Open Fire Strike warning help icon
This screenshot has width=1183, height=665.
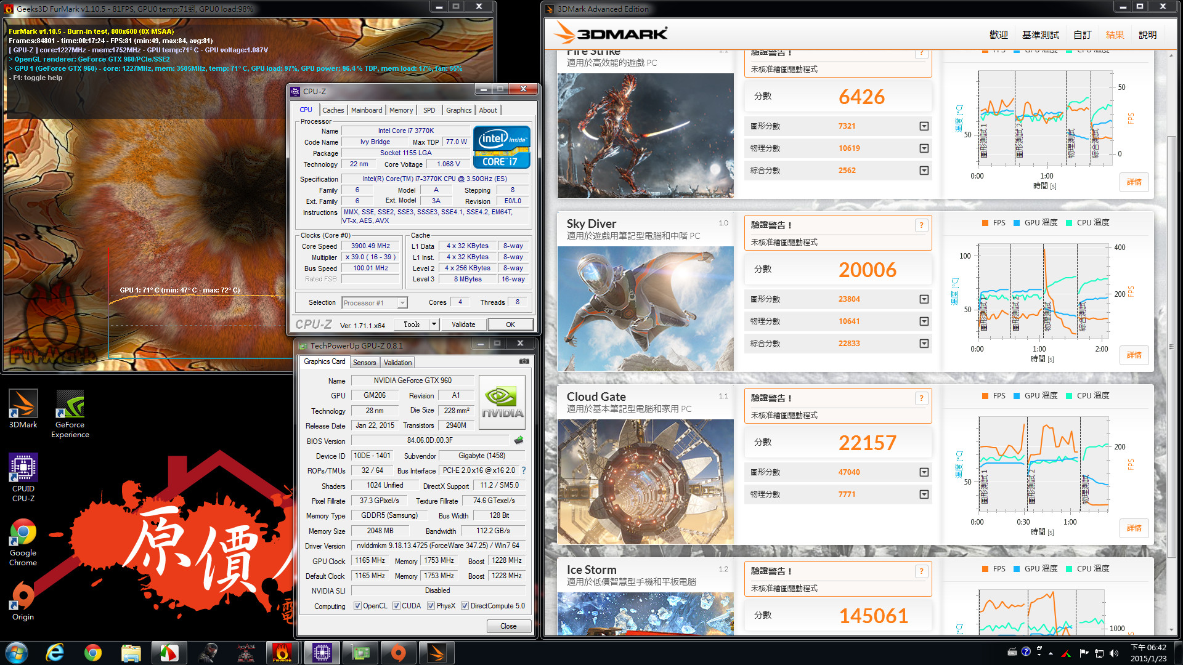tap(921, 53)
